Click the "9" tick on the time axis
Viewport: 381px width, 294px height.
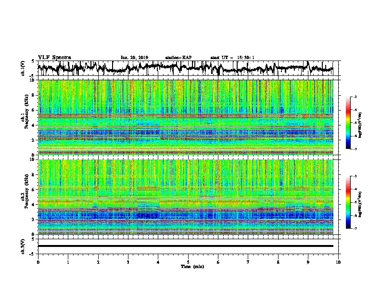click(x=308, y=262)
